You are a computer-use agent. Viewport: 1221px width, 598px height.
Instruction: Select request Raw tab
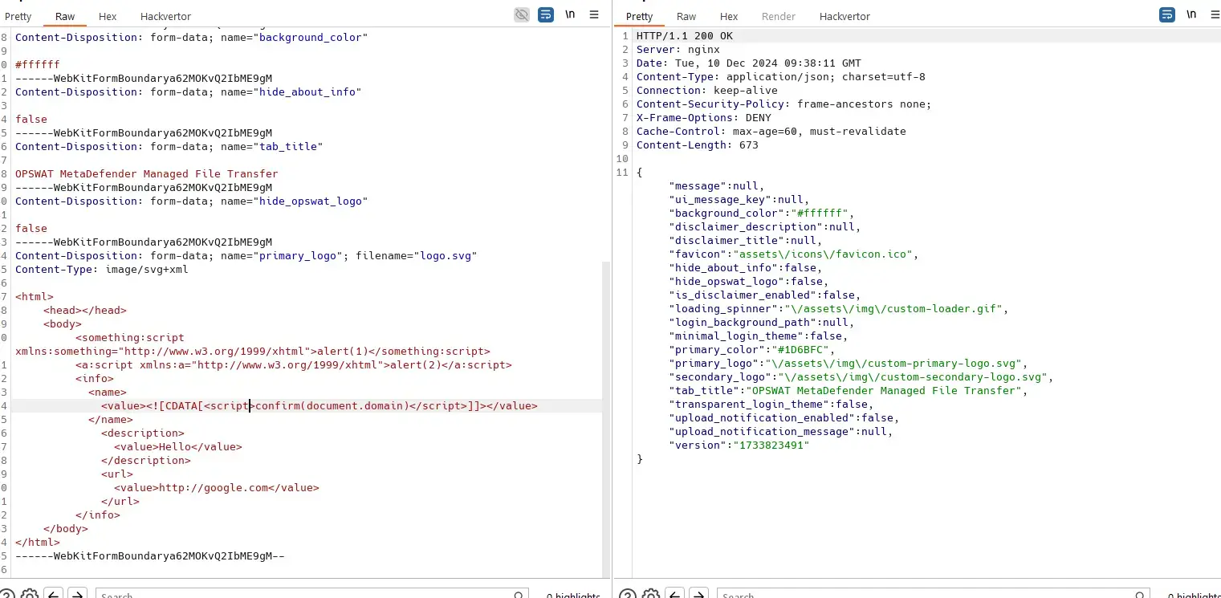[65, 16]
